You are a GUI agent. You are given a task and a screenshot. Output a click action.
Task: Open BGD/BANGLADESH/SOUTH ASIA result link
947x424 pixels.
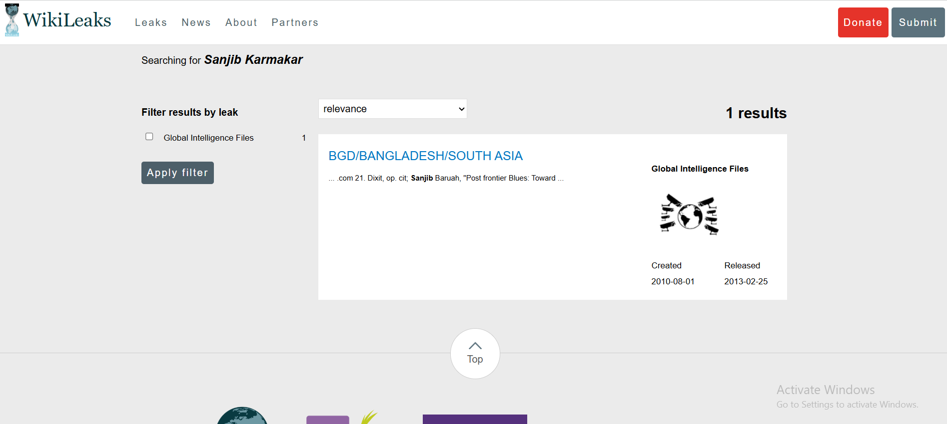coord(426,156)
